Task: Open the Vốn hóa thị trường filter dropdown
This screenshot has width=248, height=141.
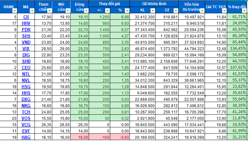Action: (202, 10)
